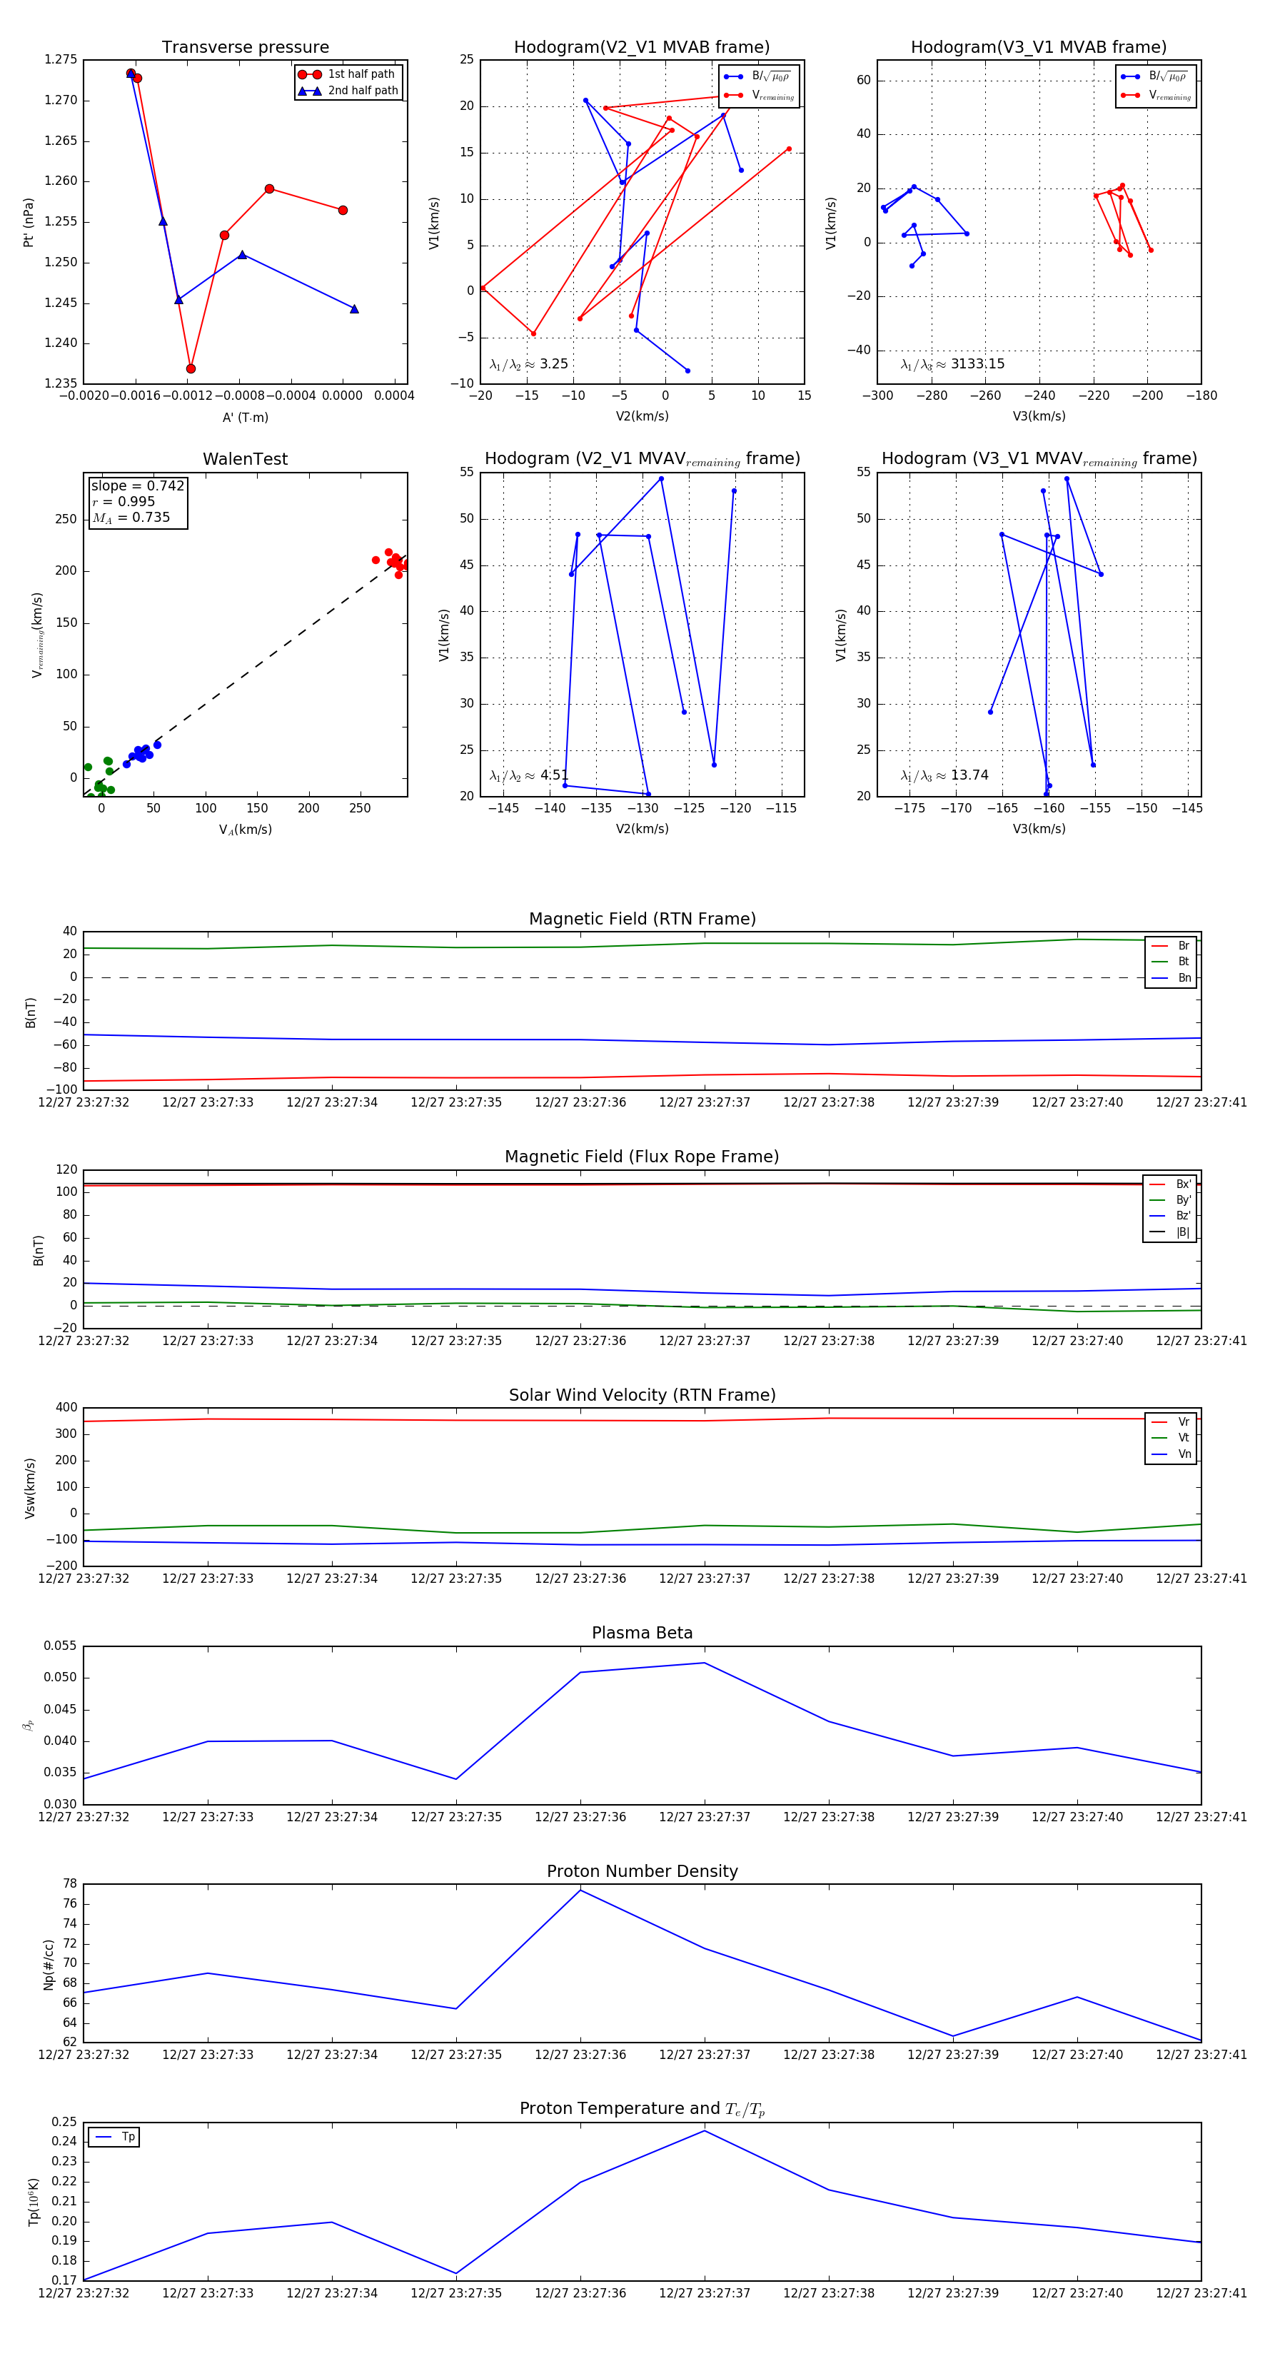This screenshot has width=1285, height=2356.
Task: Click the peak of the Proton Number Density curve
Action: pyautogui.click(x=580, y=1891)
